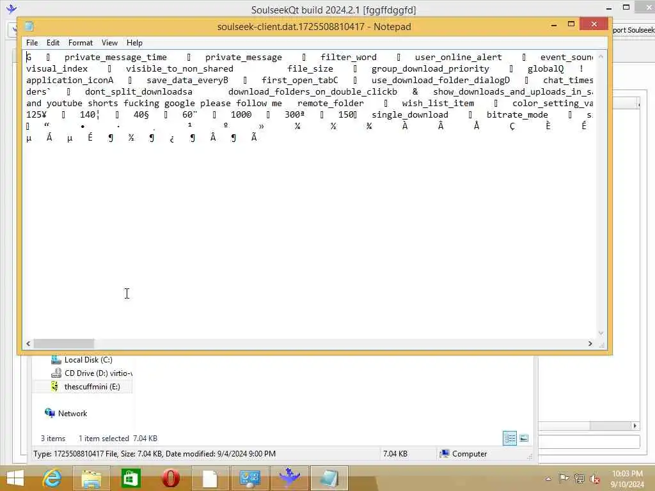Screen dimensions: 655x491
Task: Maximize the SoulseekQt window
Action: point(626,7)
